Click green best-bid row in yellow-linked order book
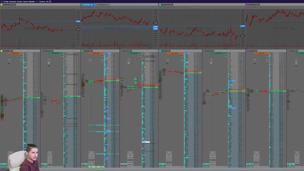The height and width of the screenshot is (171, 304). point(31,98)
